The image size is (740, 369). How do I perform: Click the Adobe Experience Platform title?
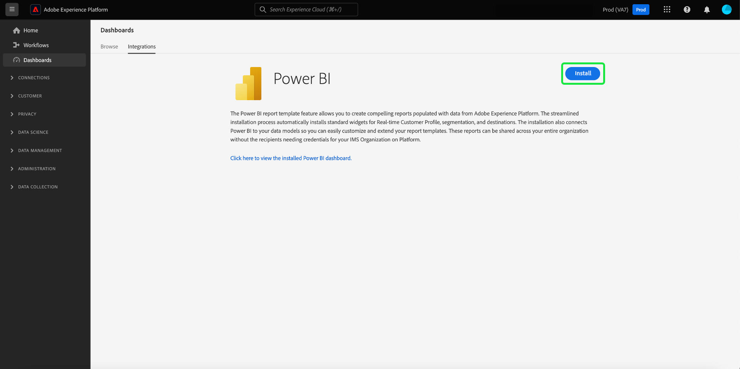click(x=76, y=10)
